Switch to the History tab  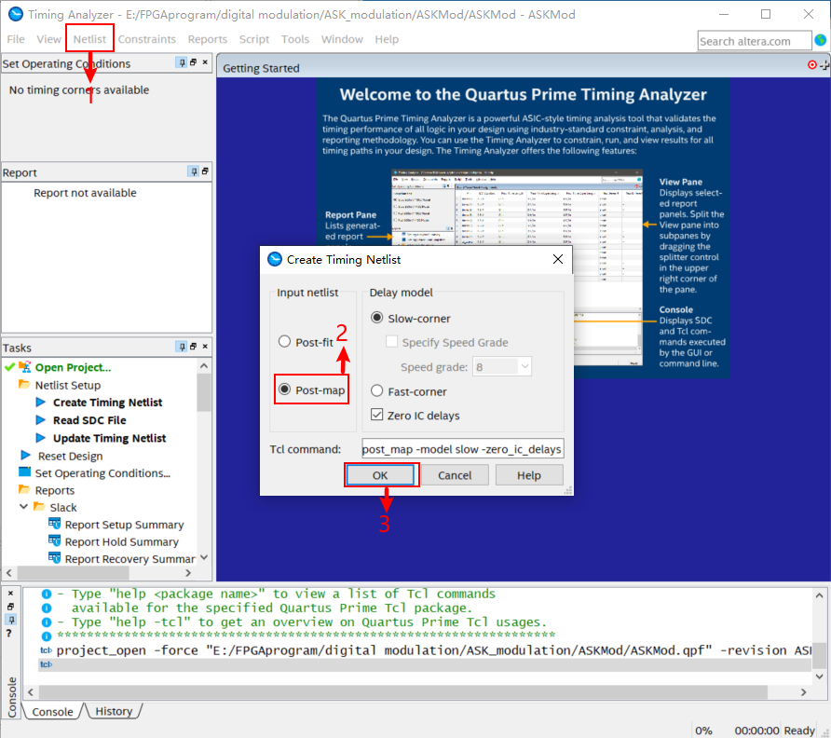click(114, 711)
